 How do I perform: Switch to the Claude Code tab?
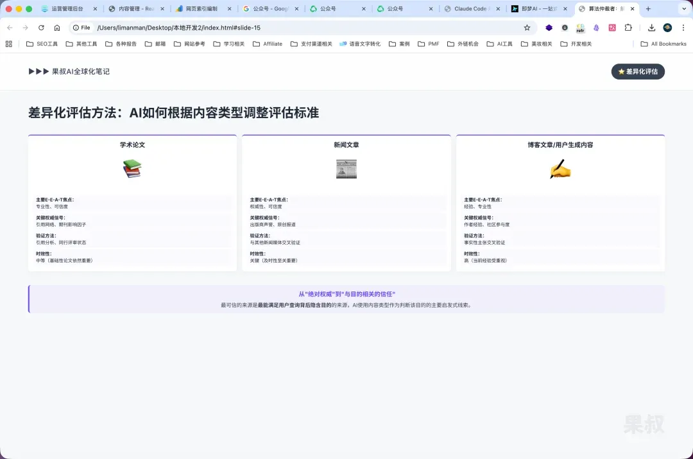471,9
